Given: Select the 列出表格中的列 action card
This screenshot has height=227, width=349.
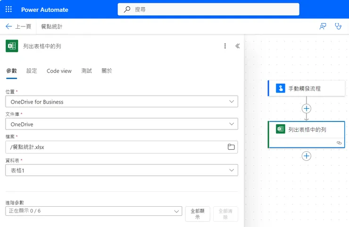Looking at the screenshot, I should [x=307, y=135].
